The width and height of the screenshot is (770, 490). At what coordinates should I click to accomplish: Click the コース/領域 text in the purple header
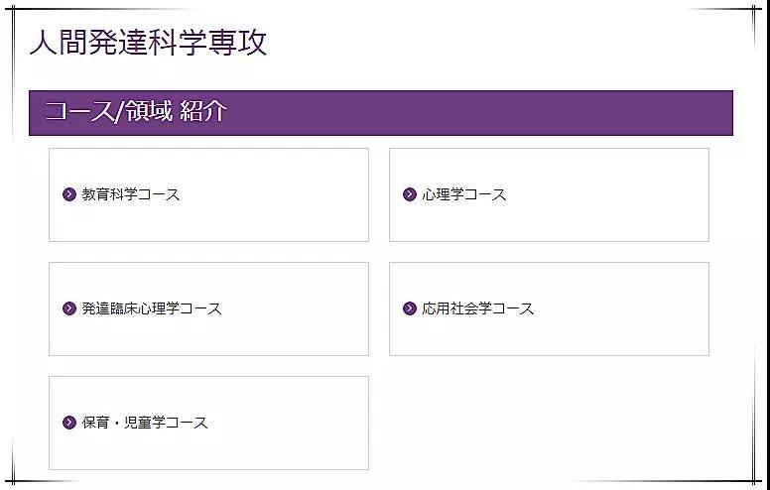click(107, 112)
